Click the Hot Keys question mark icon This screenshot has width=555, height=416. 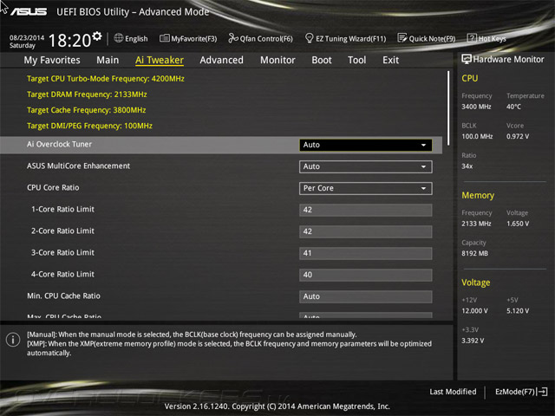coord(472,38)
